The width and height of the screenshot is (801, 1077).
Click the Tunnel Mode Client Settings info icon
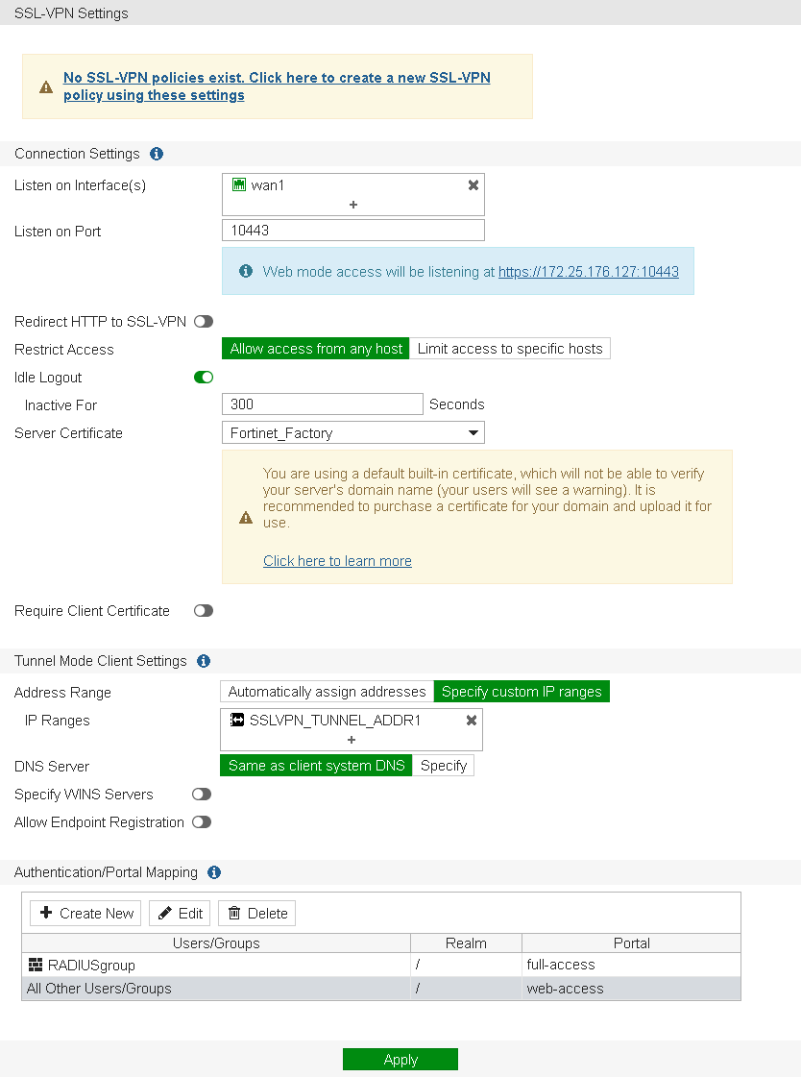(204, 661)
